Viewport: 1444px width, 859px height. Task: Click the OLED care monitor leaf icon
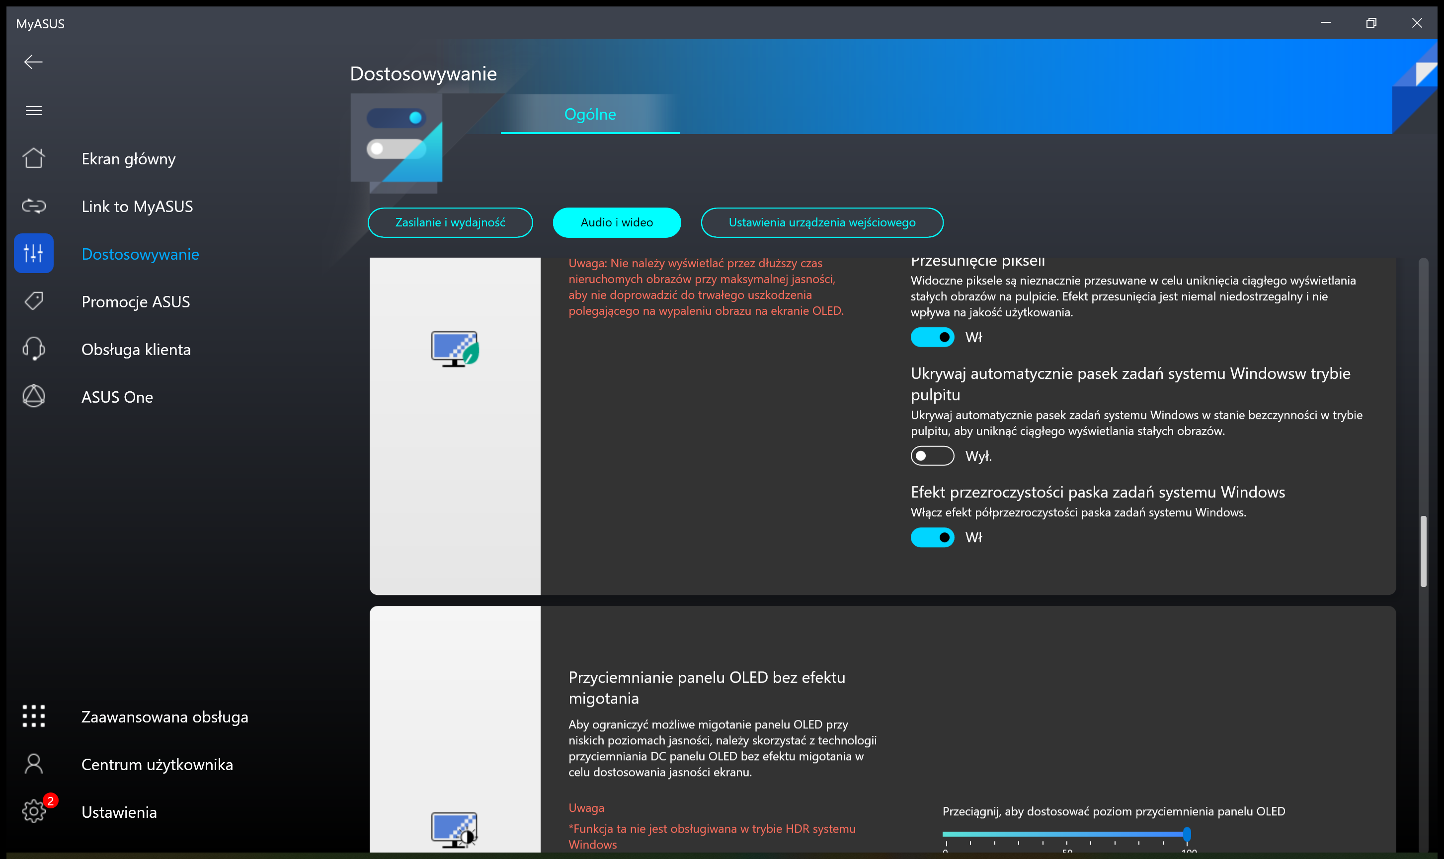[x=455, y=349]
